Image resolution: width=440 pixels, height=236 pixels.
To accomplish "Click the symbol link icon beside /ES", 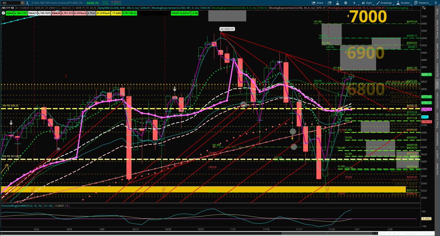I will pos(27,3).
